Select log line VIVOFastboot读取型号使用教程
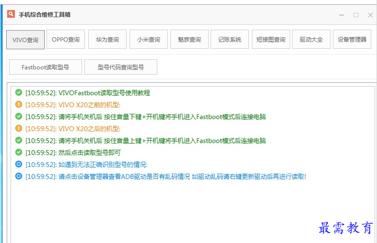 tap(88, 93)
